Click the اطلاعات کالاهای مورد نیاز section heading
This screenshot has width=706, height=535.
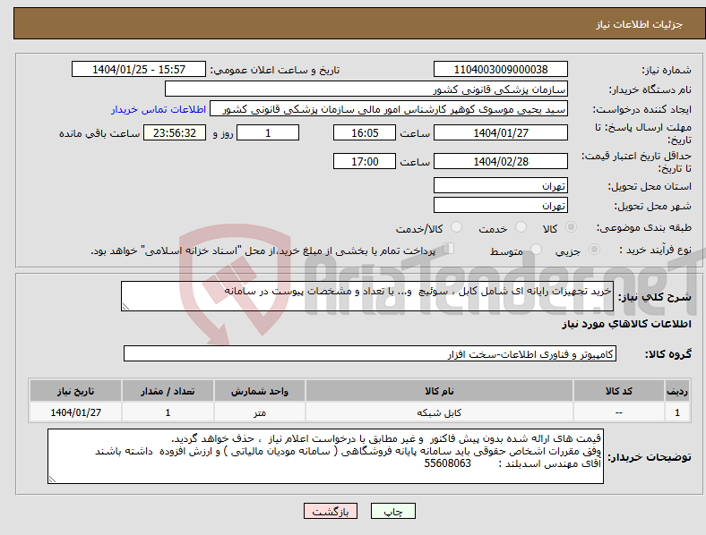(x=626, y=324)
